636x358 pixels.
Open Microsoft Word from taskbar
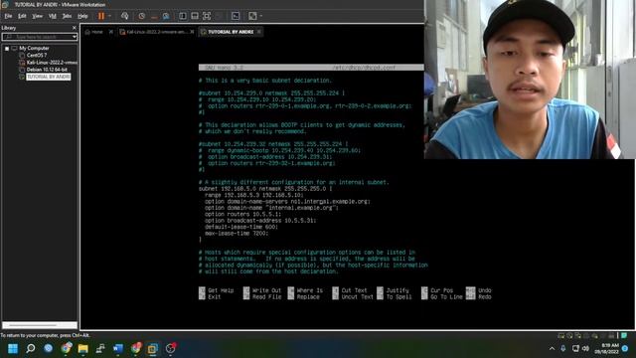click(x=118, y=349)
